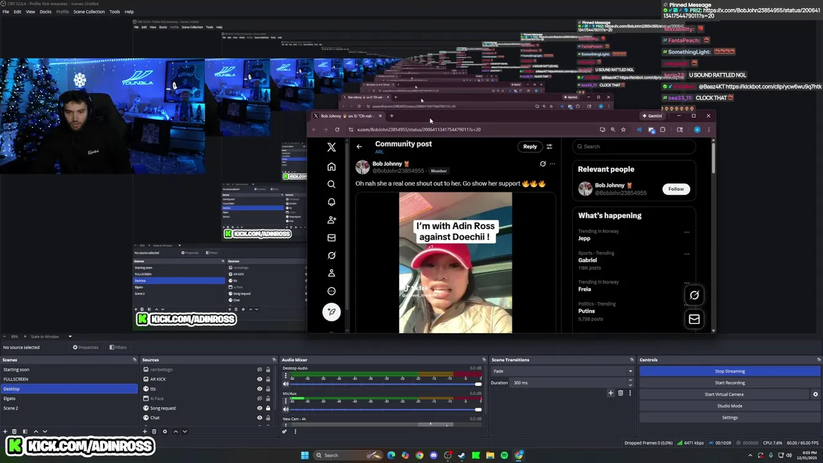
Task: Open the browser Extensions puzzle icon
Action: point(663,129)
